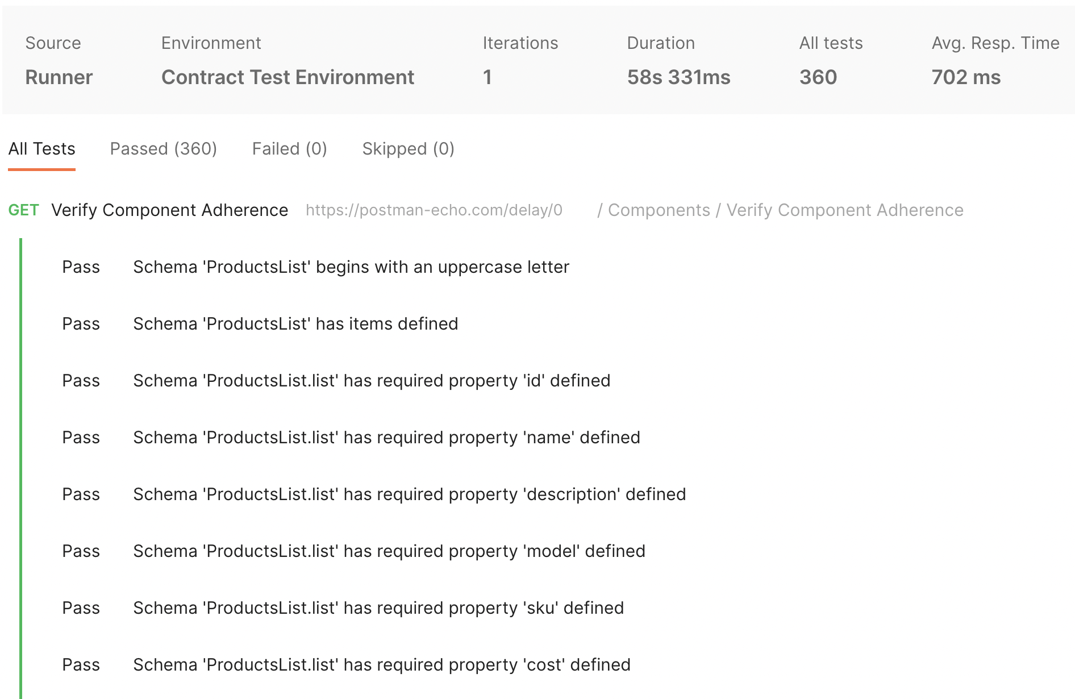Click the Contract Test Environment name
Viewport: 1075px width, 699px height.
pos(287,77)
